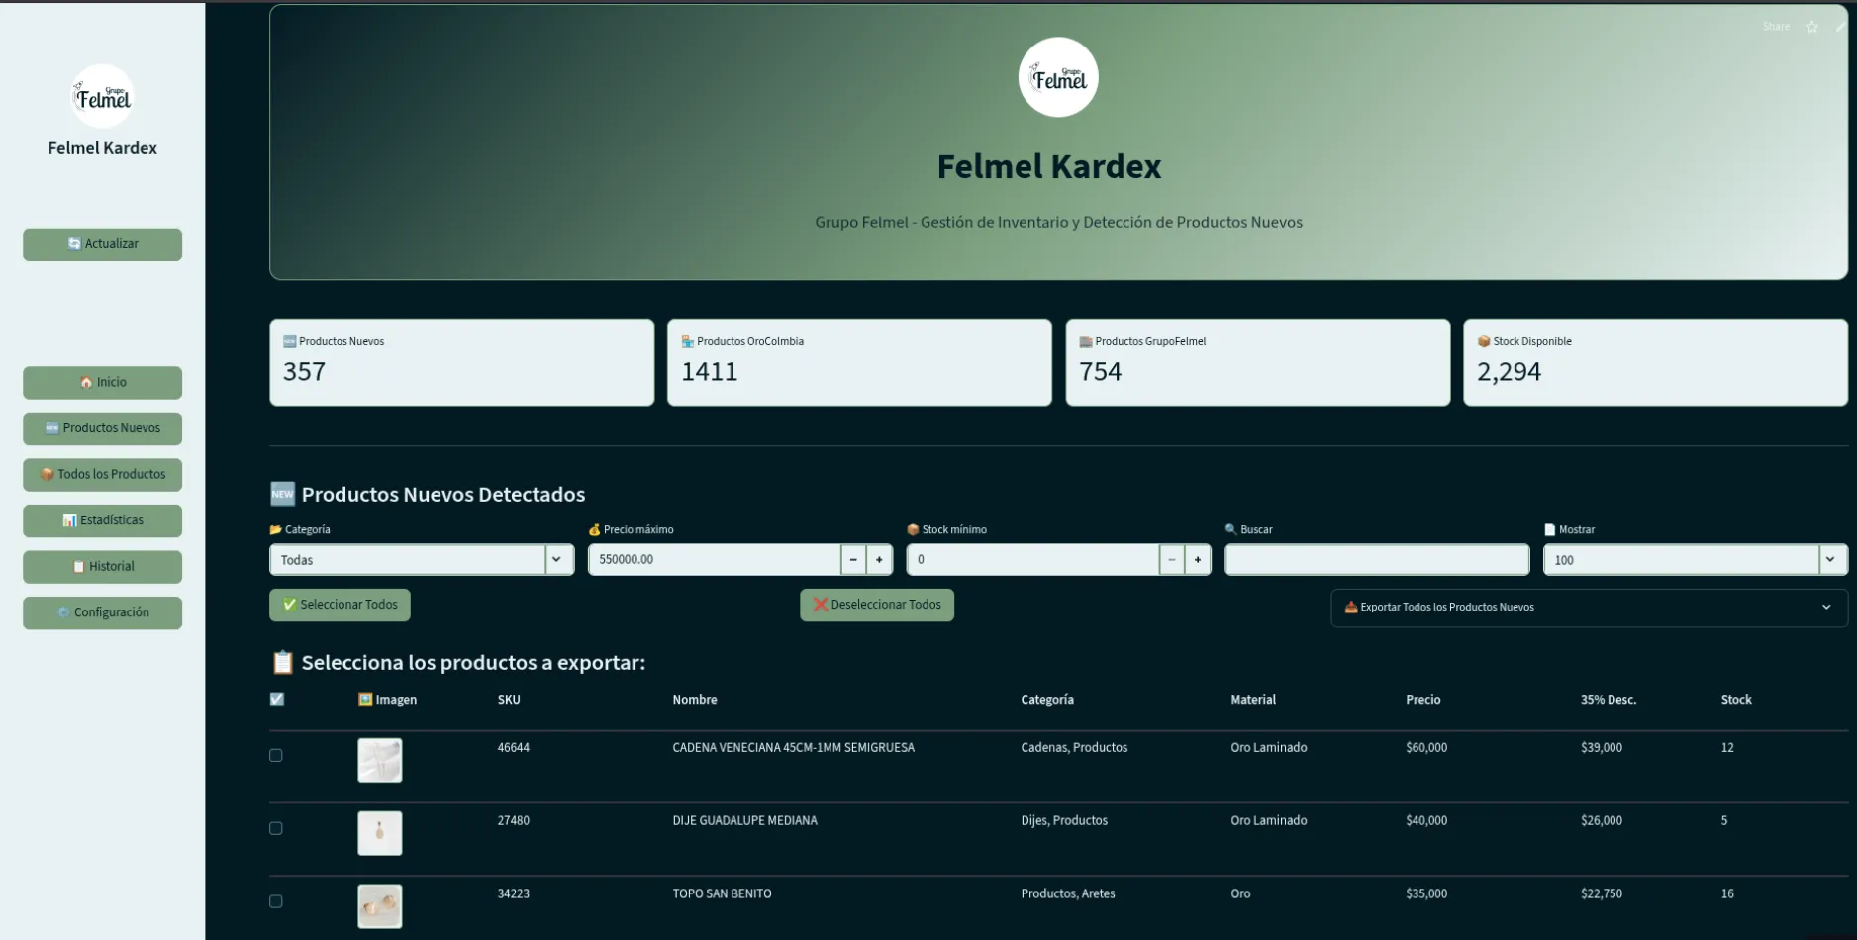
Task: Click the discount cell $26,000
Action: pos(1602,821)
